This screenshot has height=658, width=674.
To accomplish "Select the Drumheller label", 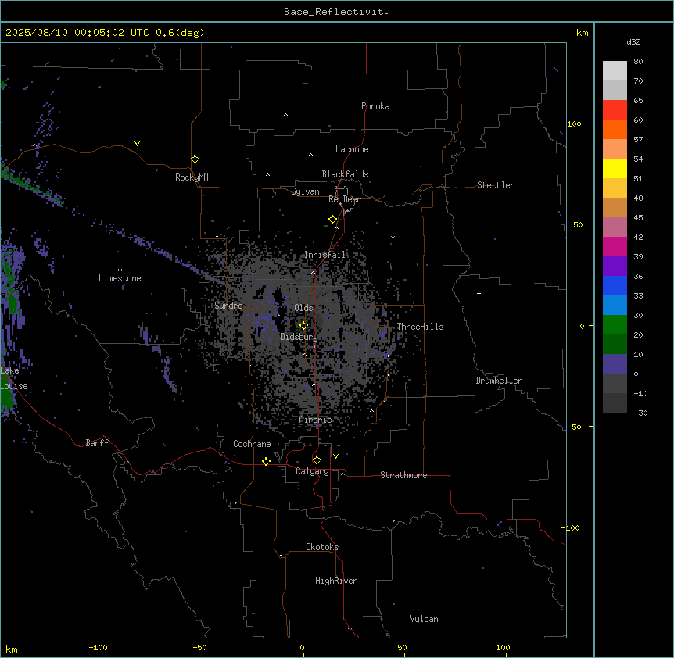I will (x=499, y=381).
